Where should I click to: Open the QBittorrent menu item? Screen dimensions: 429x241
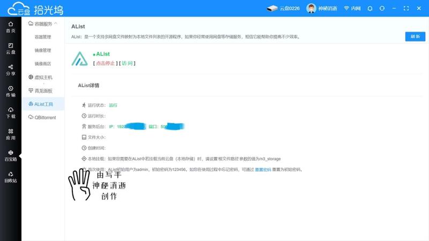42,117
